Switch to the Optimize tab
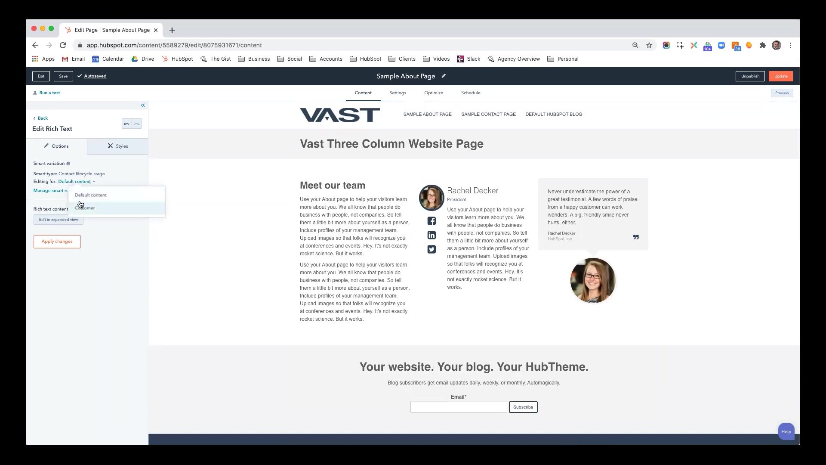 pos(434,93)
